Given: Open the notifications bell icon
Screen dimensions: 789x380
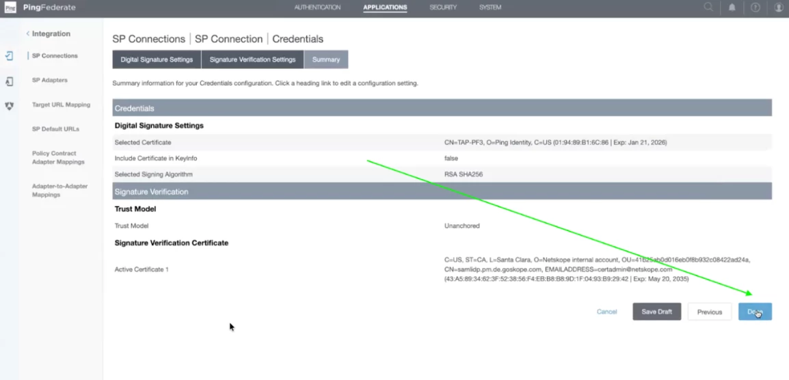Looking at the screenshot, I should click(x=732, y=8).
